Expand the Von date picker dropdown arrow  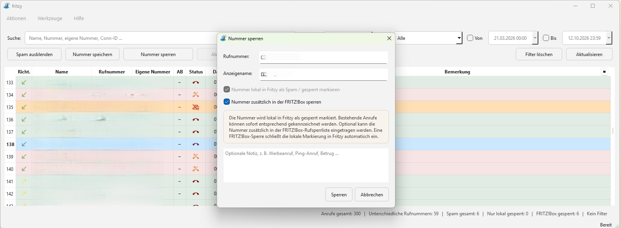535,38
